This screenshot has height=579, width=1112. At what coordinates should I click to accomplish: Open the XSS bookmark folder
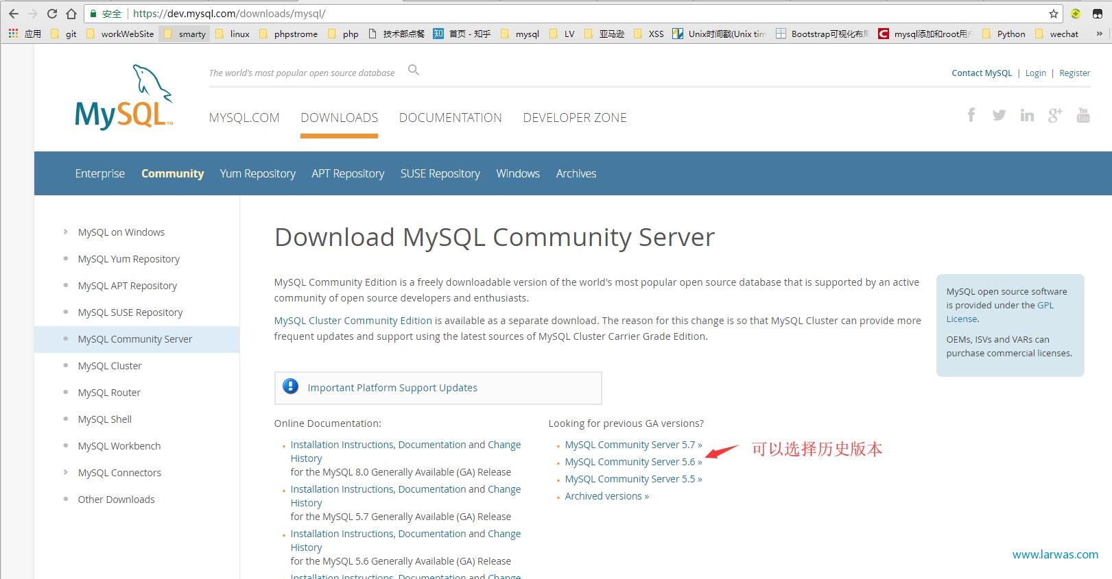pos(649,34)
